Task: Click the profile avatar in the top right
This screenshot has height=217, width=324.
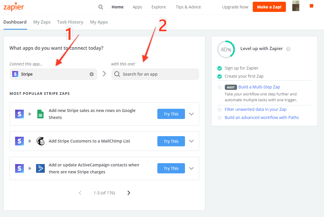Action: point(295,6)
